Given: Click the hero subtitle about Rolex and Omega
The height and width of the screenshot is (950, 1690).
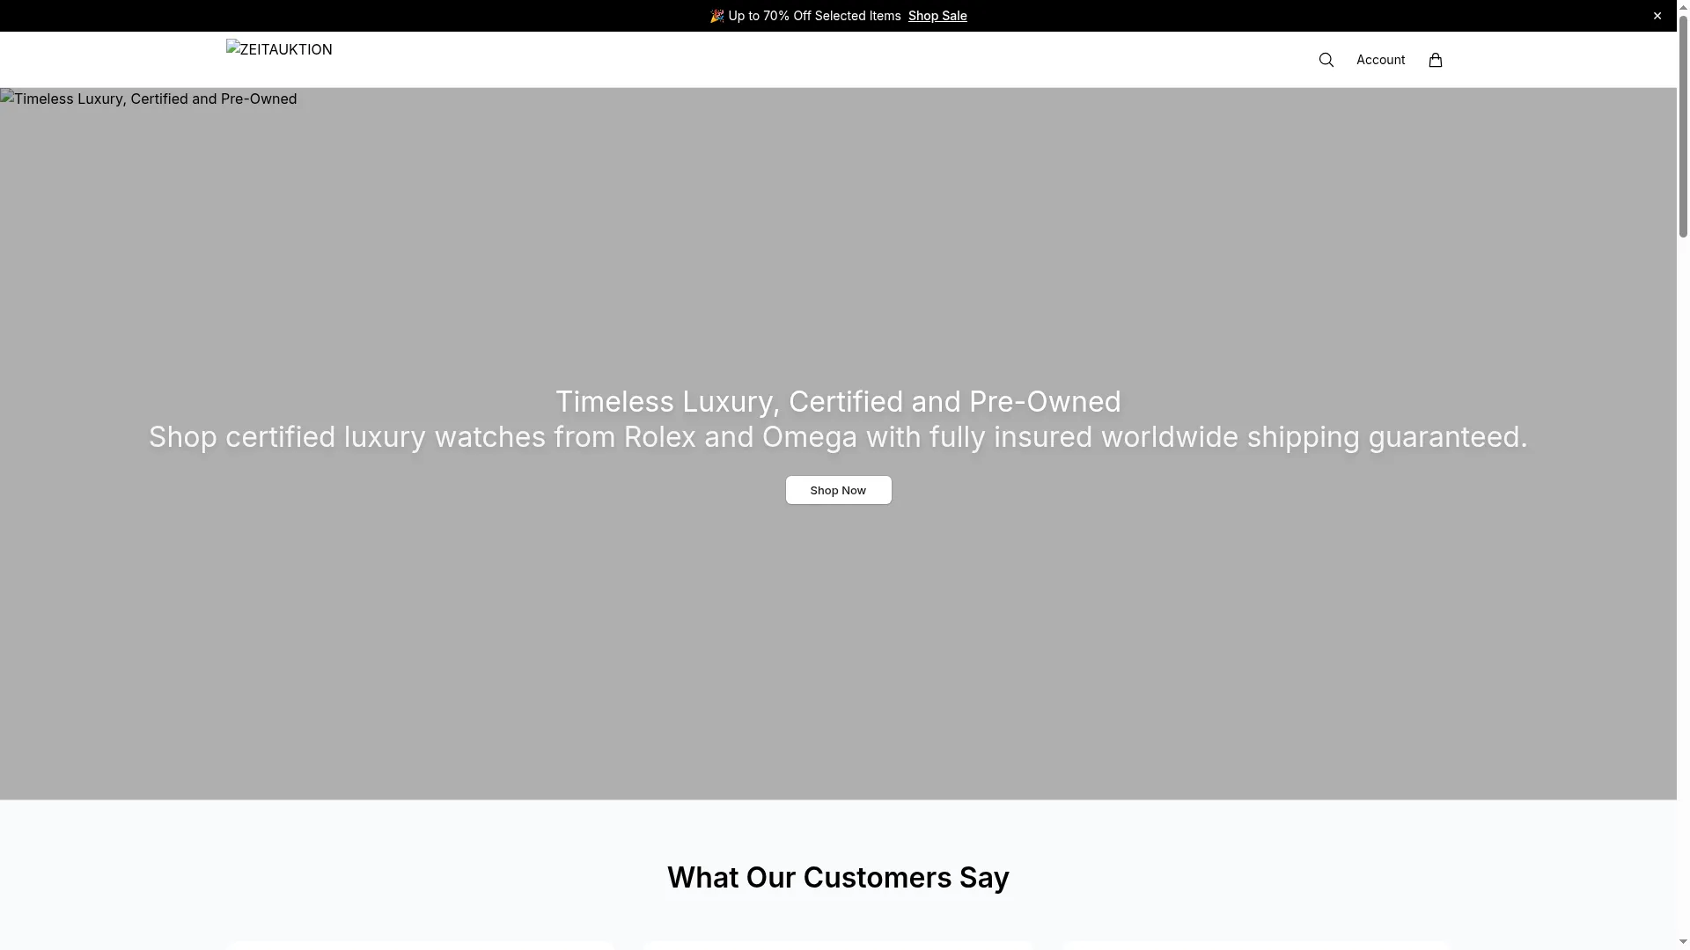Looking at the screenshot, I should pyautogui.click(x=838, y=437).
